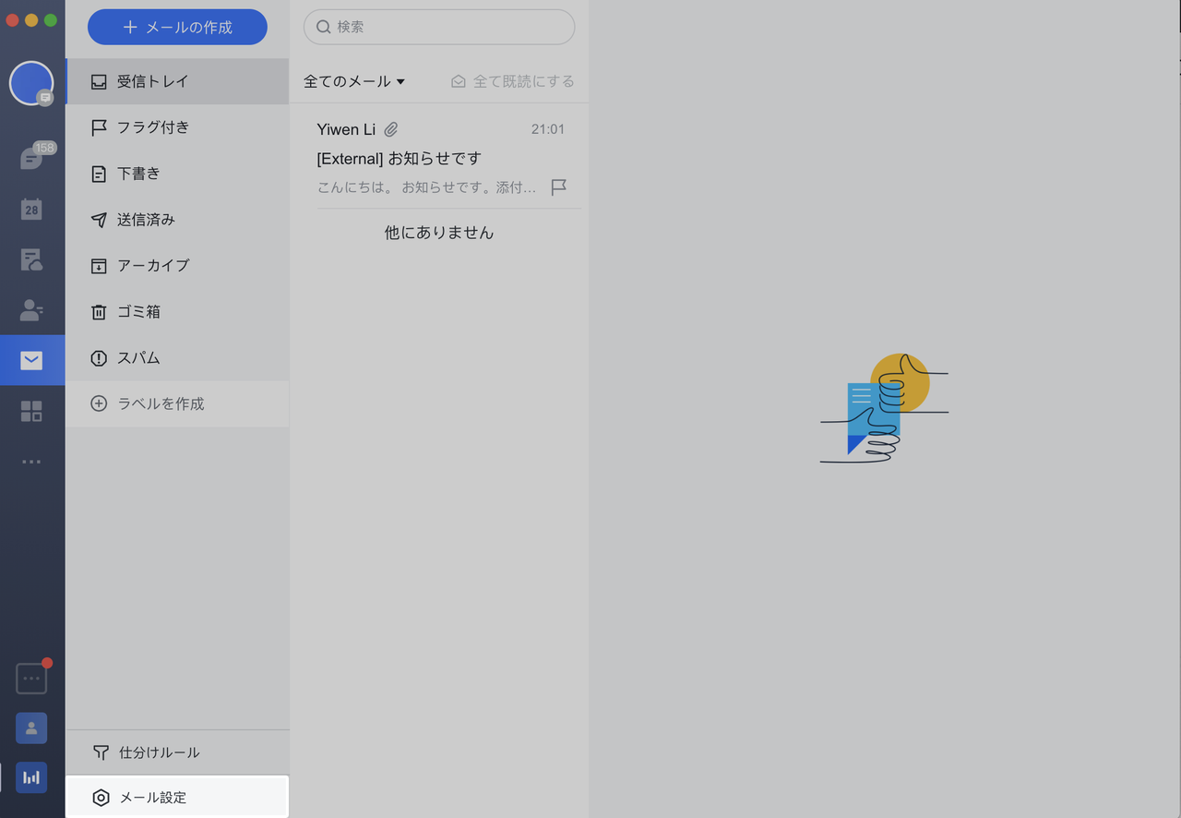This screenshot has height=818, width=1181.
Task: Click ラベルを作成 to add a label
Action: [x=161, y=403]
